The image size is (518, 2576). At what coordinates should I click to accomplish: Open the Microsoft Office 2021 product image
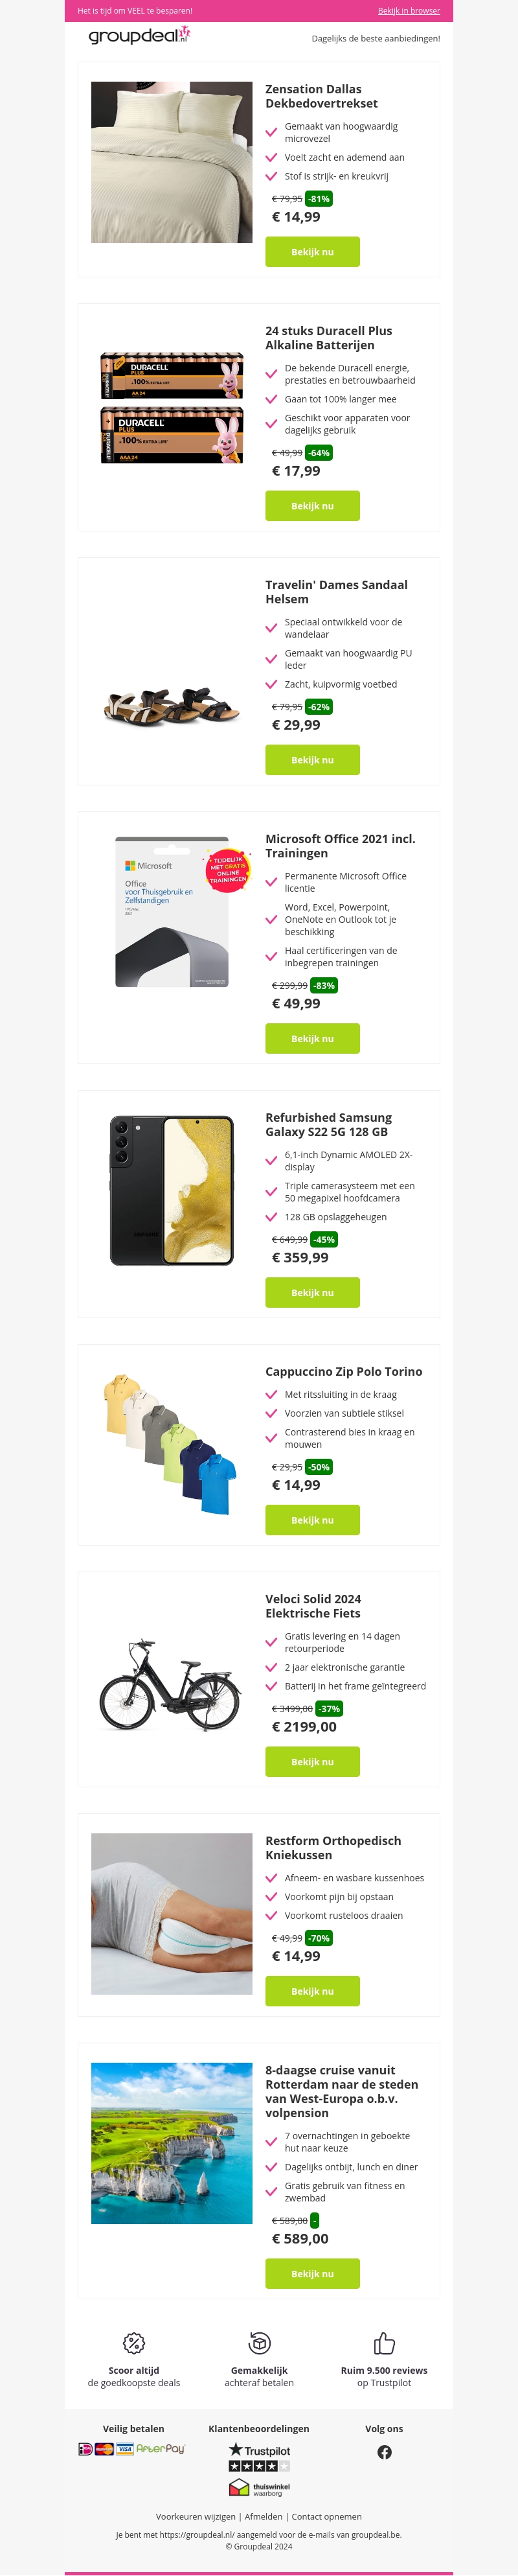[172, 912]
